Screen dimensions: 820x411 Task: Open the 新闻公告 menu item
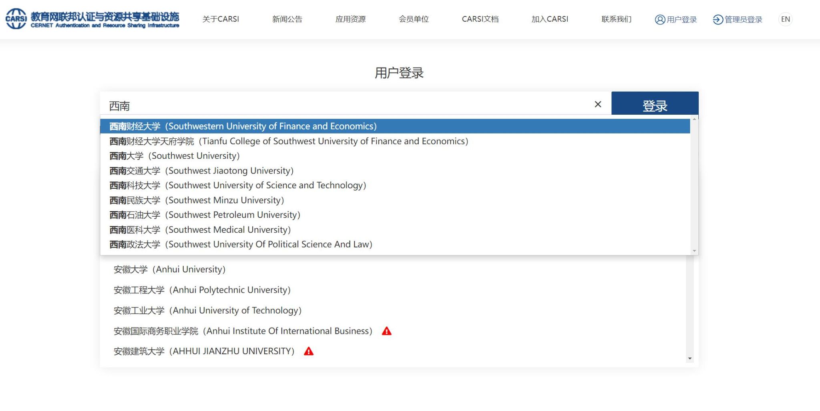tap(287, 19)
